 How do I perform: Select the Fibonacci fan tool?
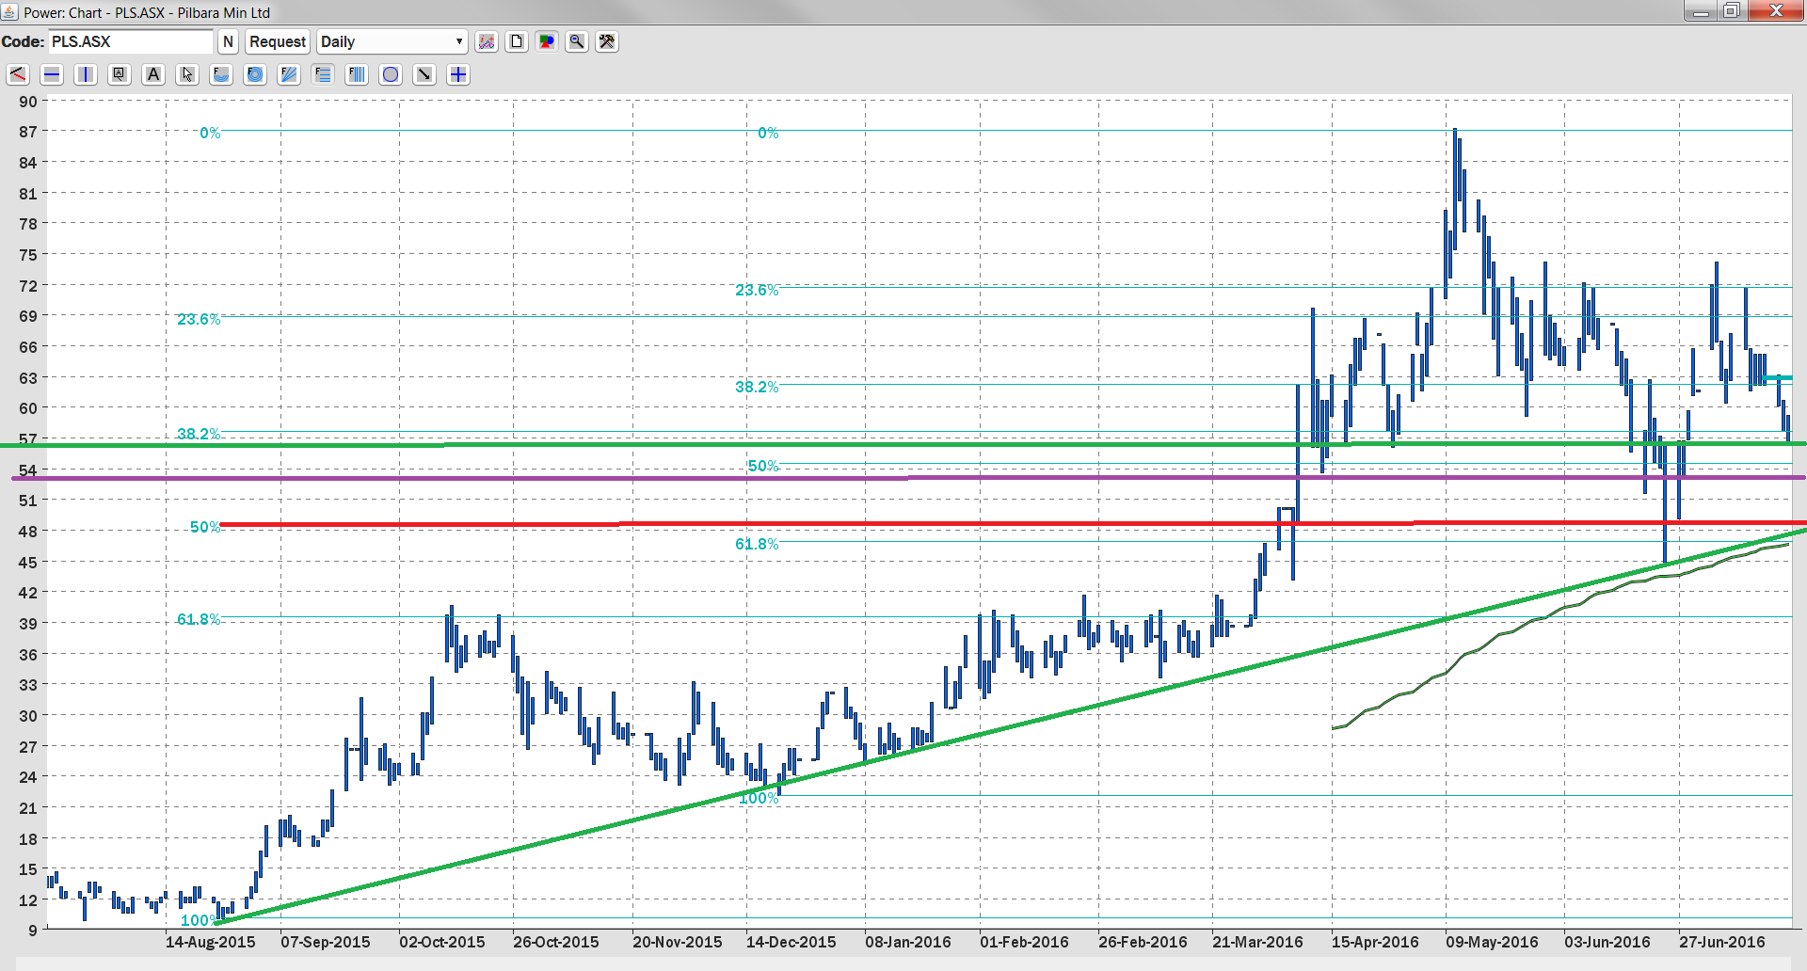289,74
